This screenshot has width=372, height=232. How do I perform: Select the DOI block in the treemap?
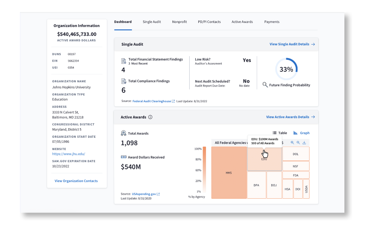[x=298, y=189]
